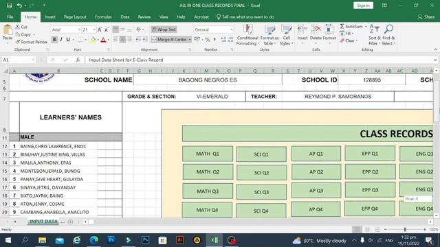The width and height of the screenshot is (440, 247).
Task: Toggle Top Align
Action: click(x=115, y=30)
